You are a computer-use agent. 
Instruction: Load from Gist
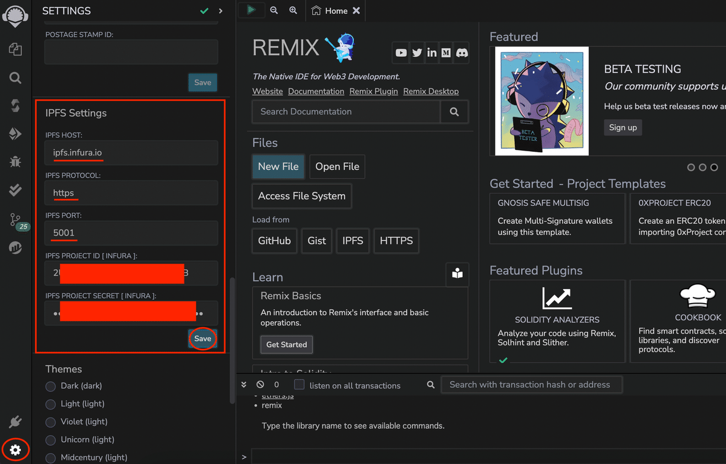pos(316,241)
